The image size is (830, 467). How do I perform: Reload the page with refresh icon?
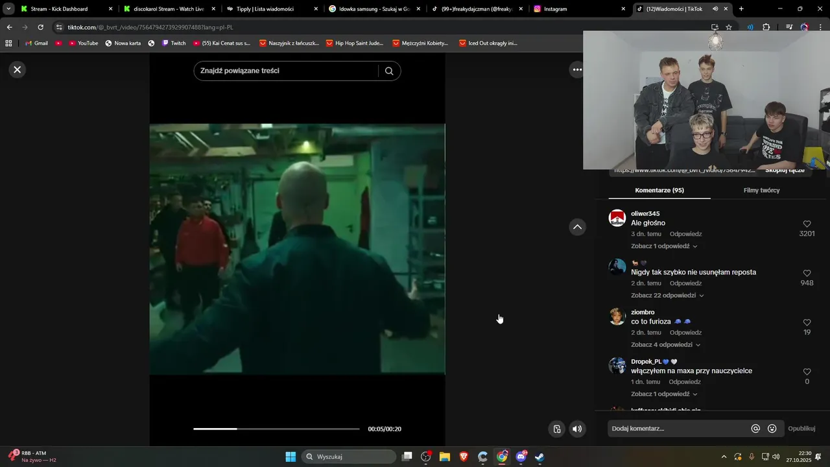(x=40, y=27)
